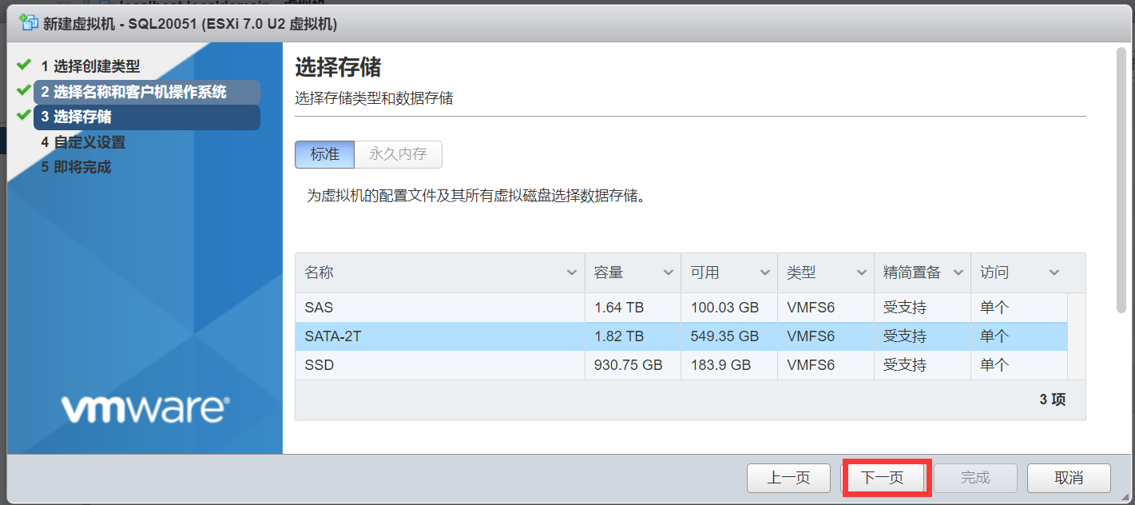The width and height of the screenshot is (1135, 505).
Task: Click the new virtual machine title icon
Action: coord(29,23)
